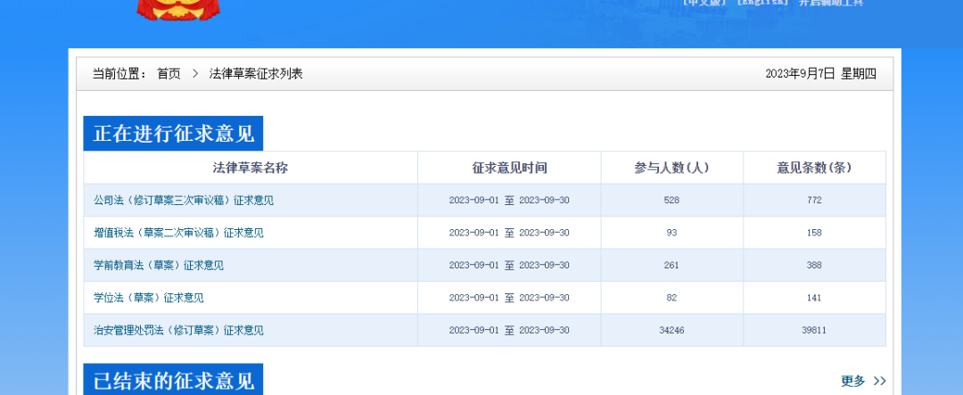The width and height of the screenshot is (963, 395).
Task: Click the 参与人数(人) column header
Action: click(x=672, y=168)
